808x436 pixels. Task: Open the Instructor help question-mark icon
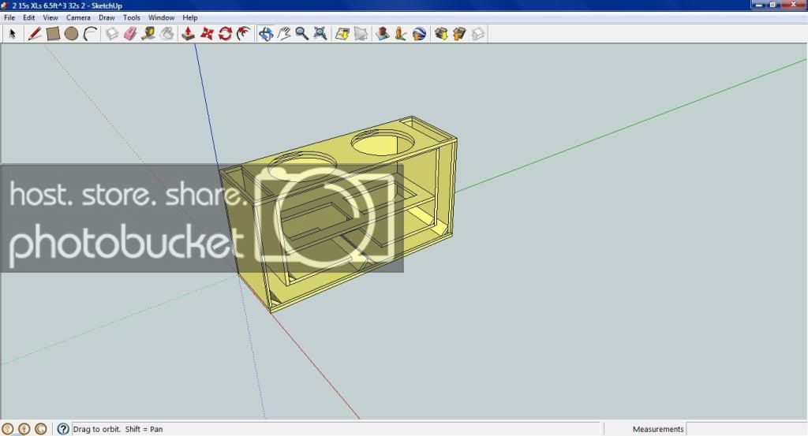[x=63, y=429]
